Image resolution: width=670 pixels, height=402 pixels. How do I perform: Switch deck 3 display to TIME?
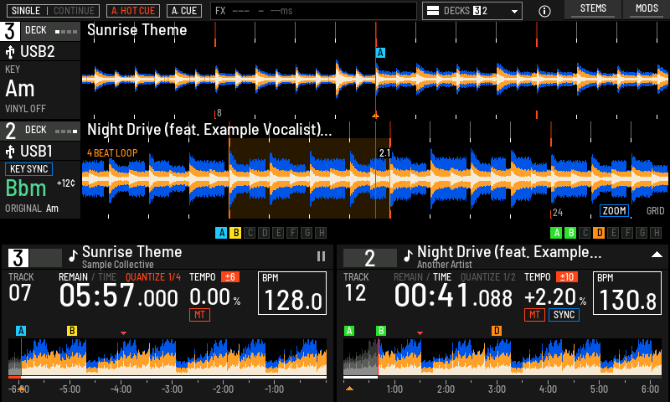(107, 277)
